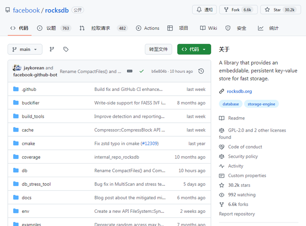
Task: Open the jaykorean author link
Action: pyautogui.click(x=34, y=68)
